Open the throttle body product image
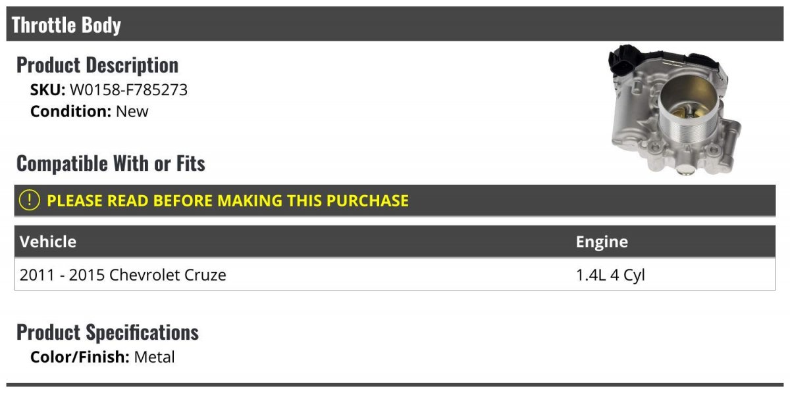 [x=676, y=110]
